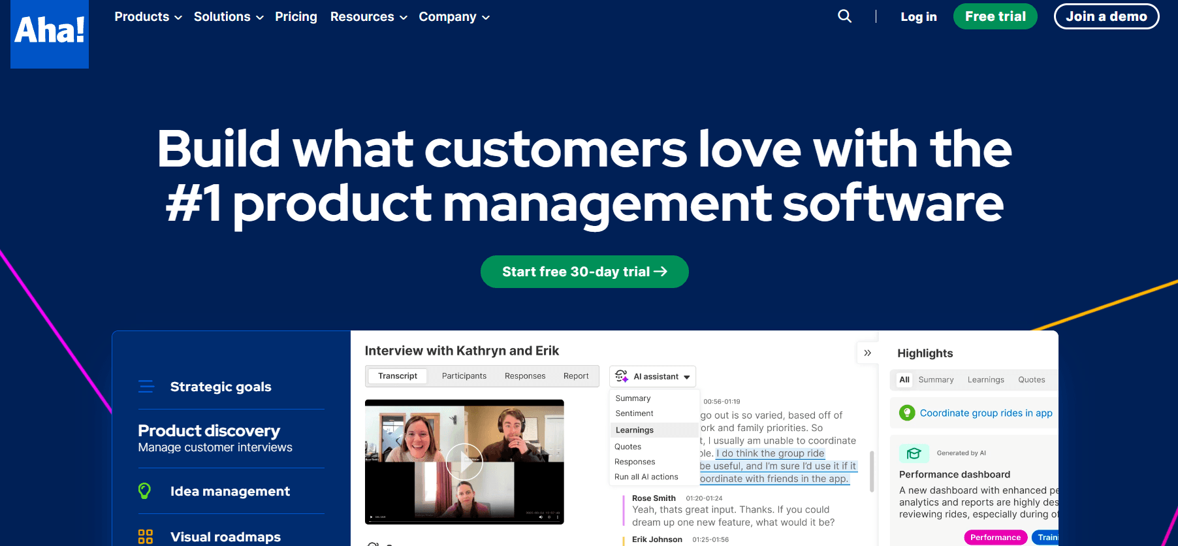Open the Responses tab
Image resolution: width=1178 pixels, height=546 pixels.
click(x=525, y=376)
